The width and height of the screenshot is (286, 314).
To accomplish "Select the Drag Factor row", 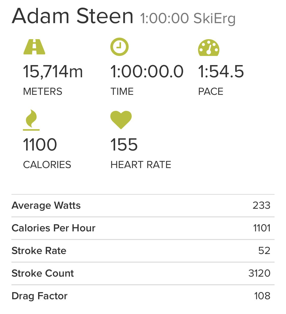I will point(143,296).
